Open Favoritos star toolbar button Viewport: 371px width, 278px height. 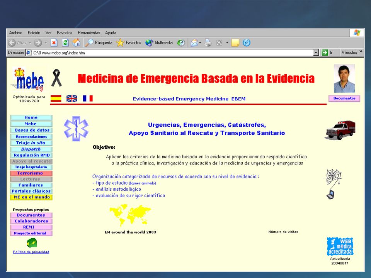(128, 43)
